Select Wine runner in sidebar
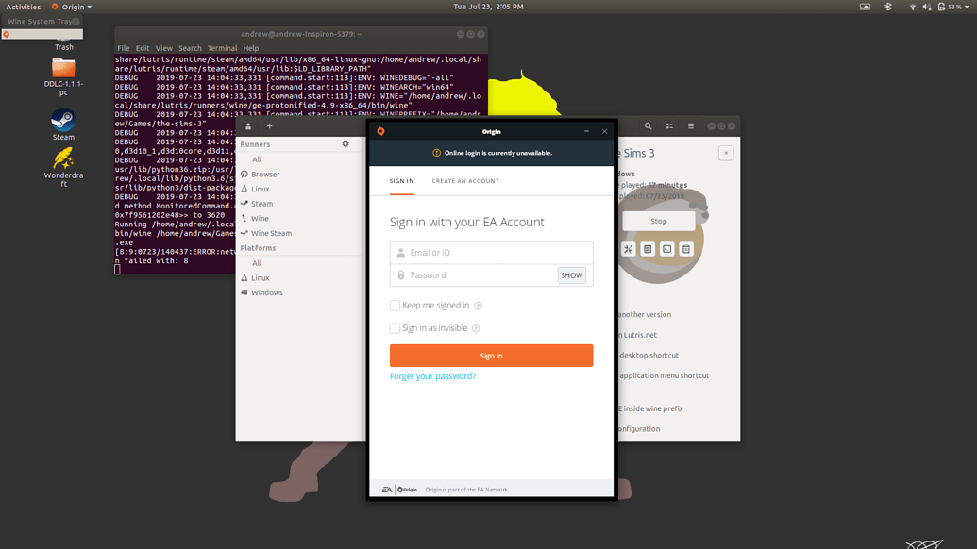This screenshot has width=977, height=549. click(260, 219)
